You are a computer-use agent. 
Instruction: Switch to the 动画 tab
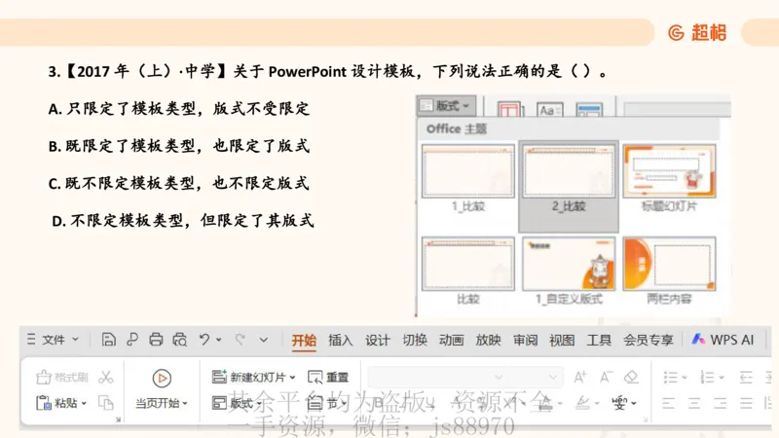tap(451, 340)
